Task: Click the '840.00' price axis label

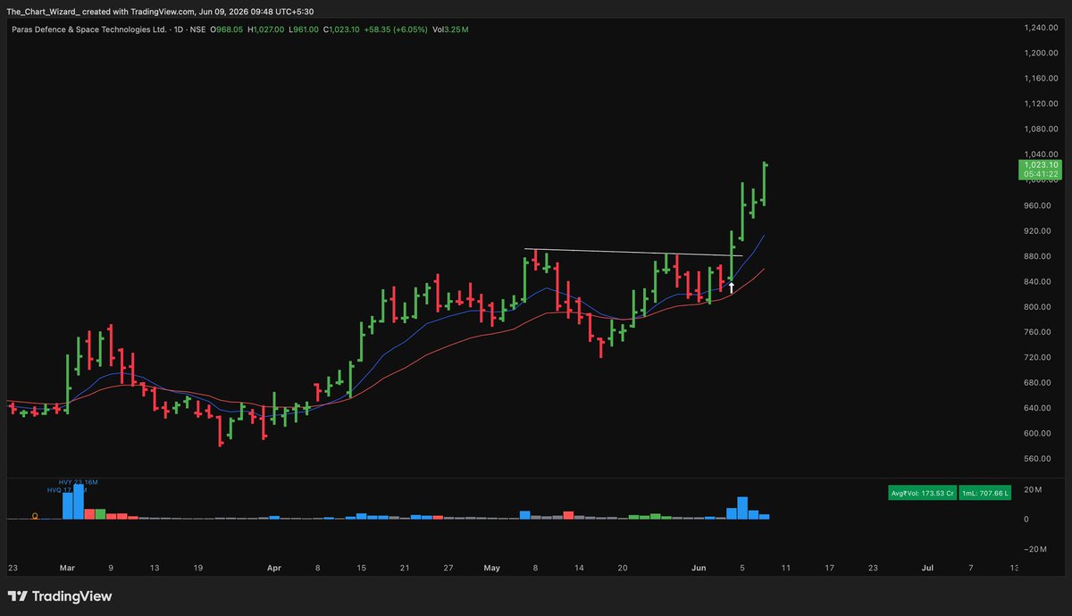Action: (x=1036, y=281)
